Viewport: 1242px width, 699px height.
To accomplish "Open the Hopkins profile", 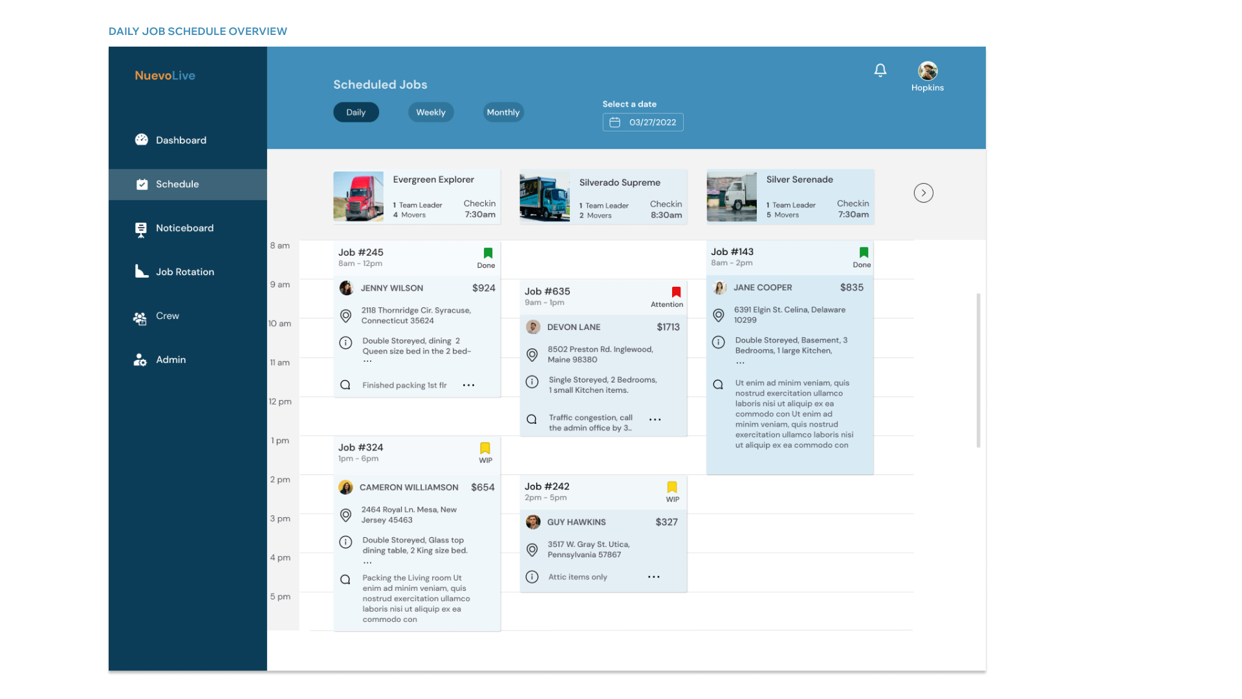I will 928,71.
